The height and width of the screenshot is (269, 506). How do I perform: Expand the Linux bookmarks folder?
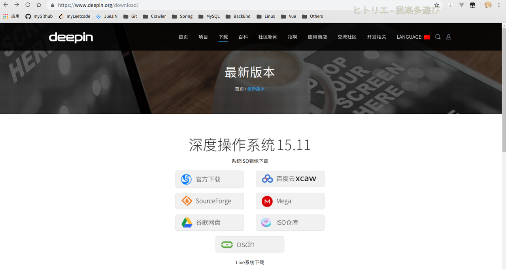pos(266,16)
